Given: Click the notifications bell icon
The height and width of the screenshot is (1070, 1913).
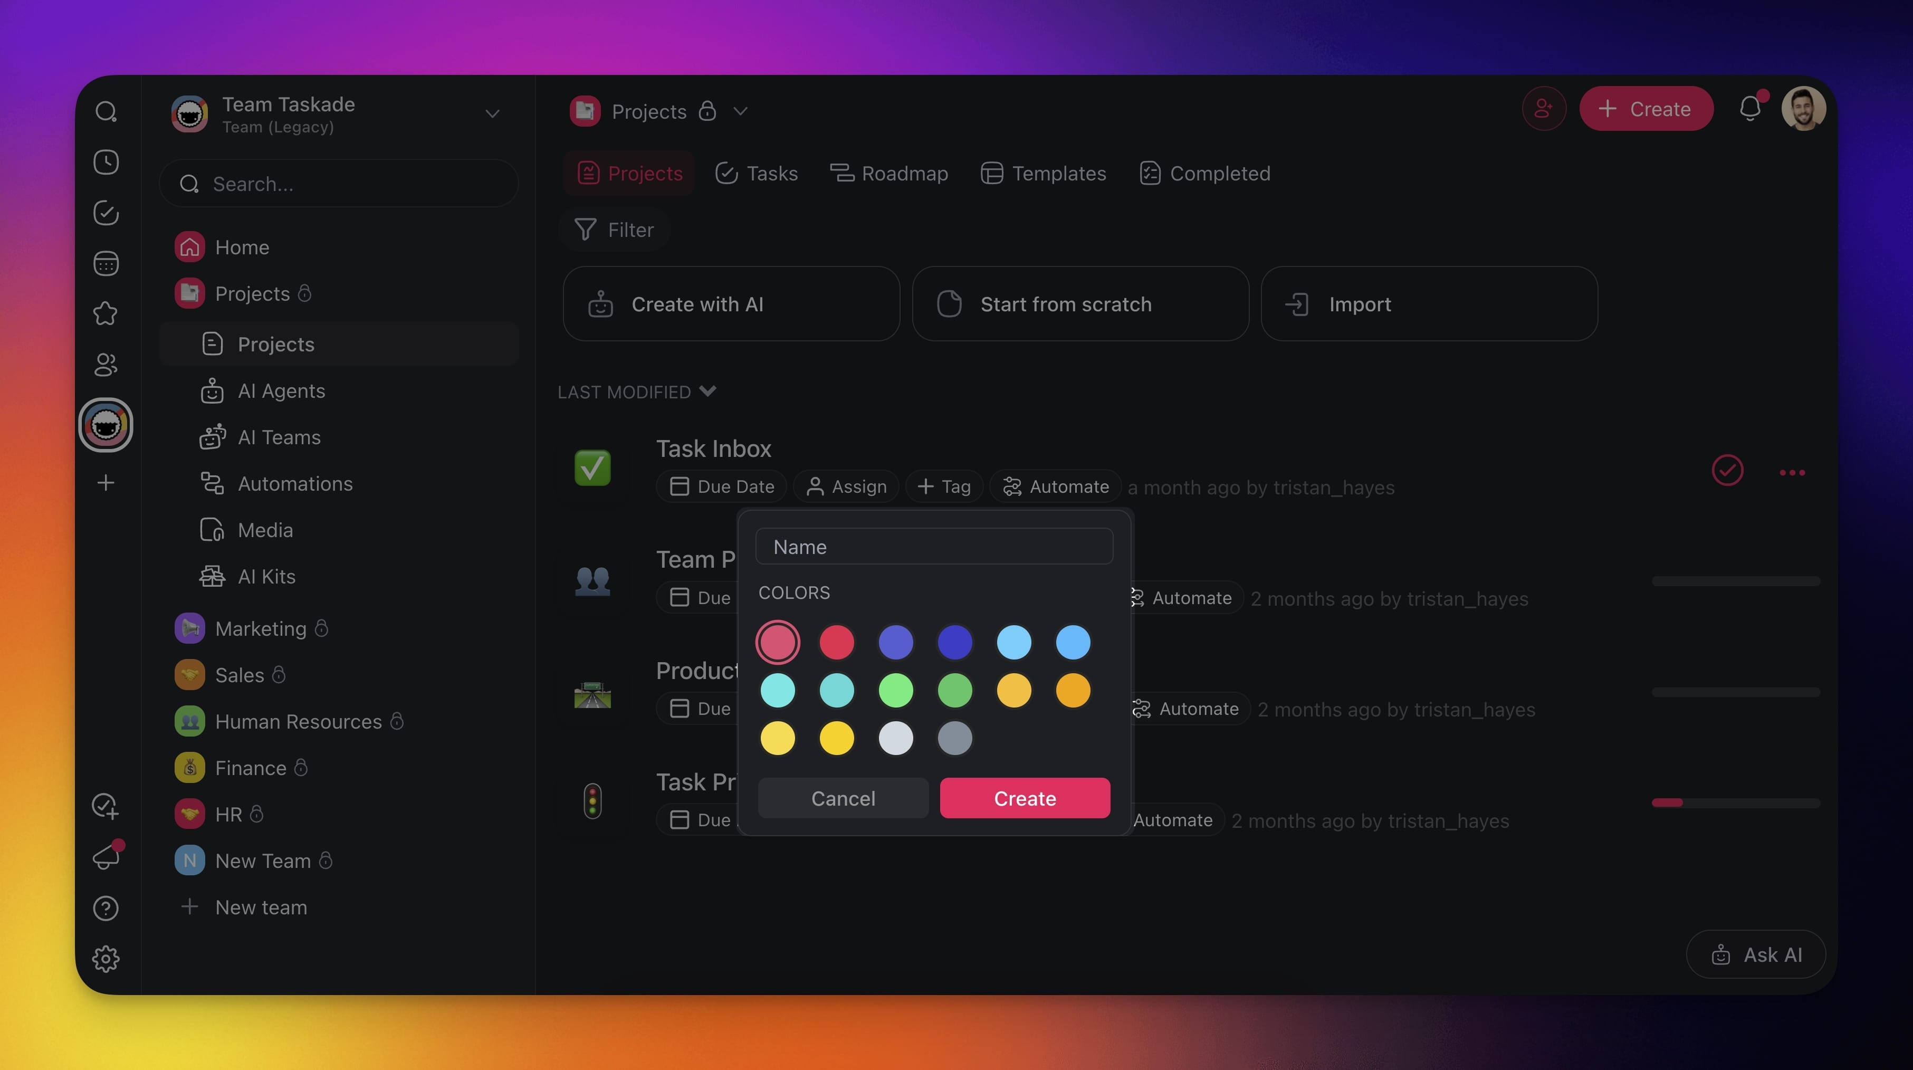Looking at the screenshot, I should click(x=1749, y=109).
